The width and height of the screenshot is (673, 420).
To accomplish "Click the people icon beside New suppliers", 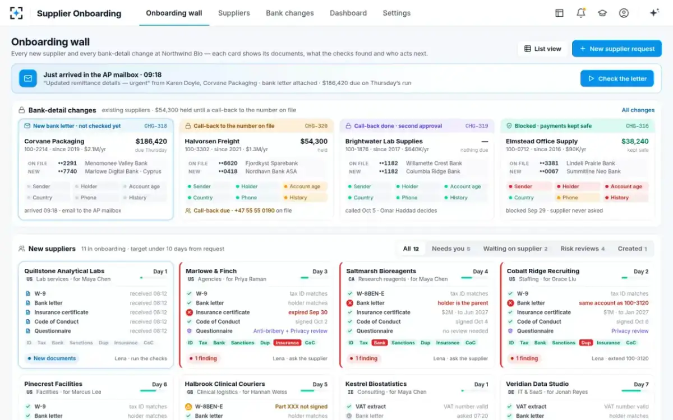I will (x=21, y=249).
